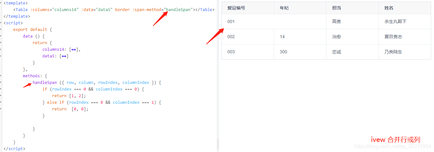This screenshot has height=152, width=434.
Task: Expand the folded columns14 array marker
Action: click(x=73, y=50)
